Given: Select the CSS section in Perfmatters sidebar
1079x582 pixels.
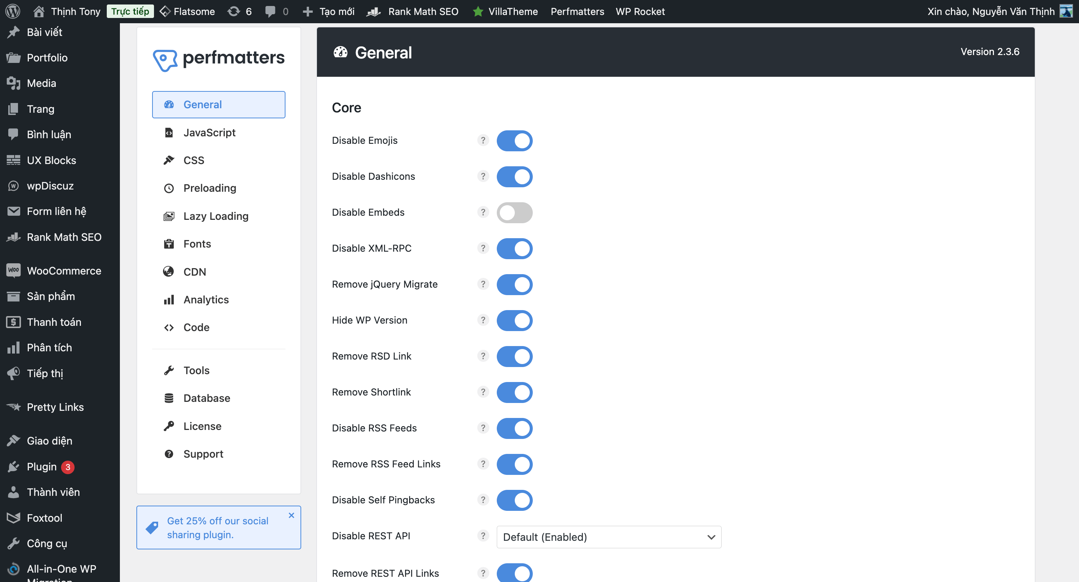Looking at the screenshot, I should click(194, 160).
